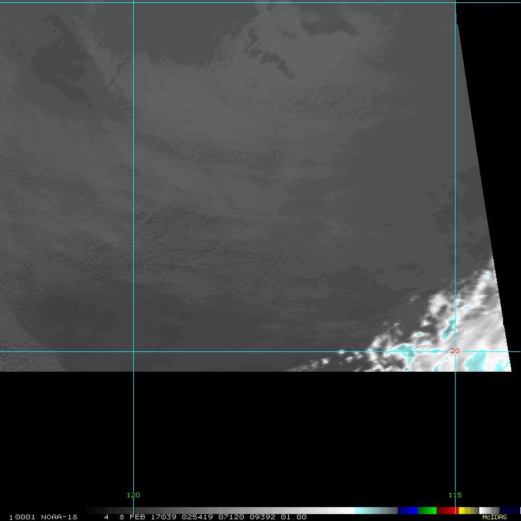Click the green 115 longitude label
The image size is (521, 521).
455,495
